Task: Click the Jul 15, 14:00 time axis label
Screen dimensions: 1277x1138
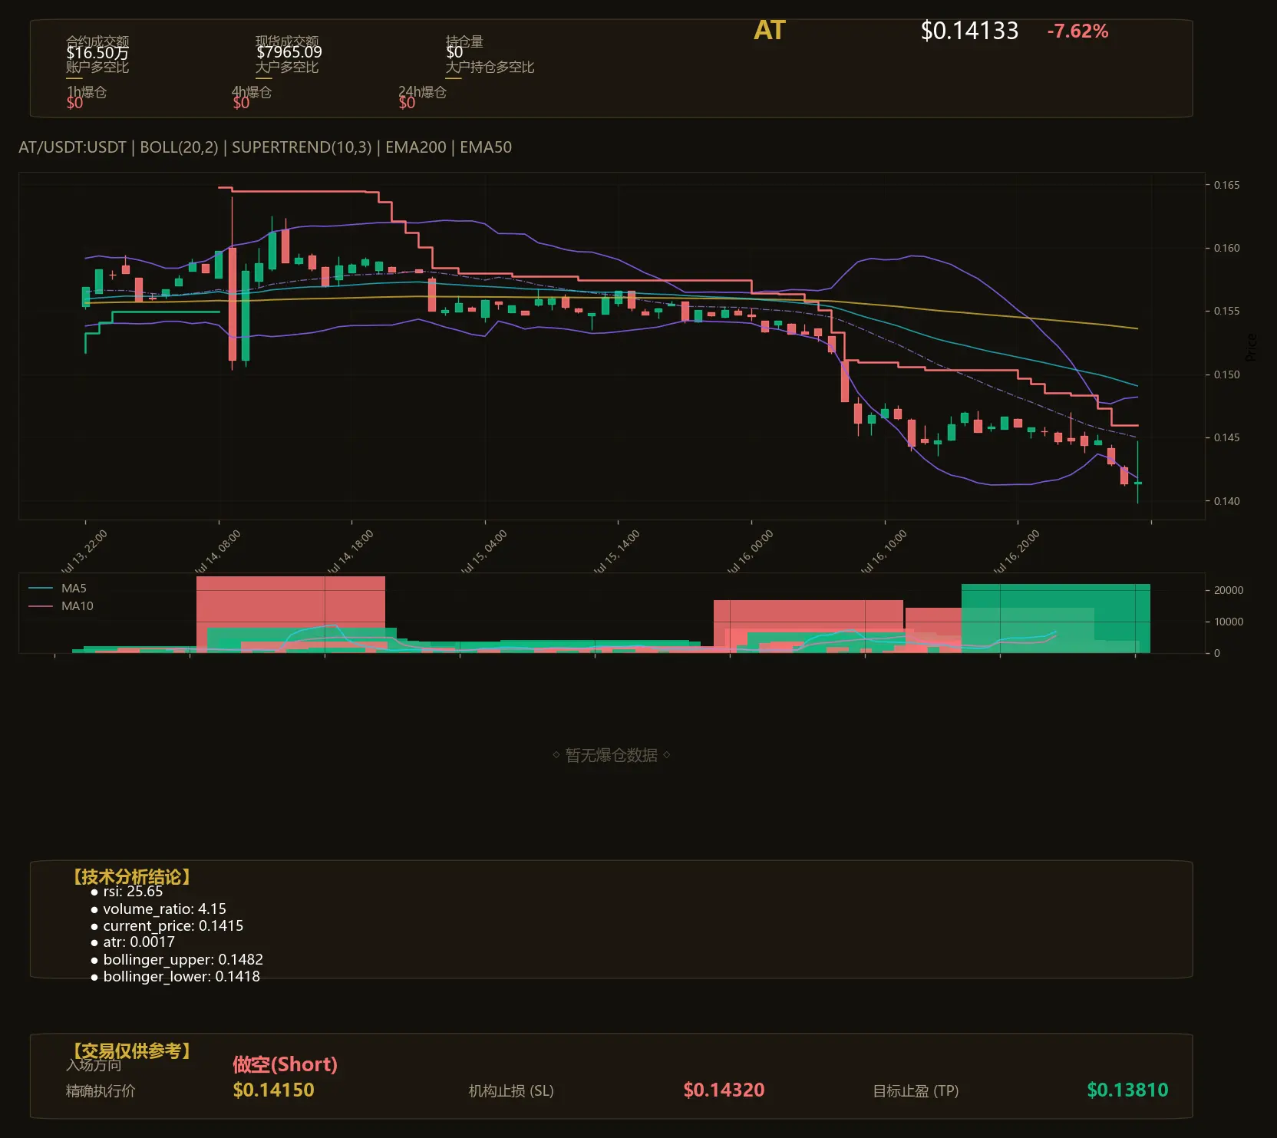Action: 617,551
